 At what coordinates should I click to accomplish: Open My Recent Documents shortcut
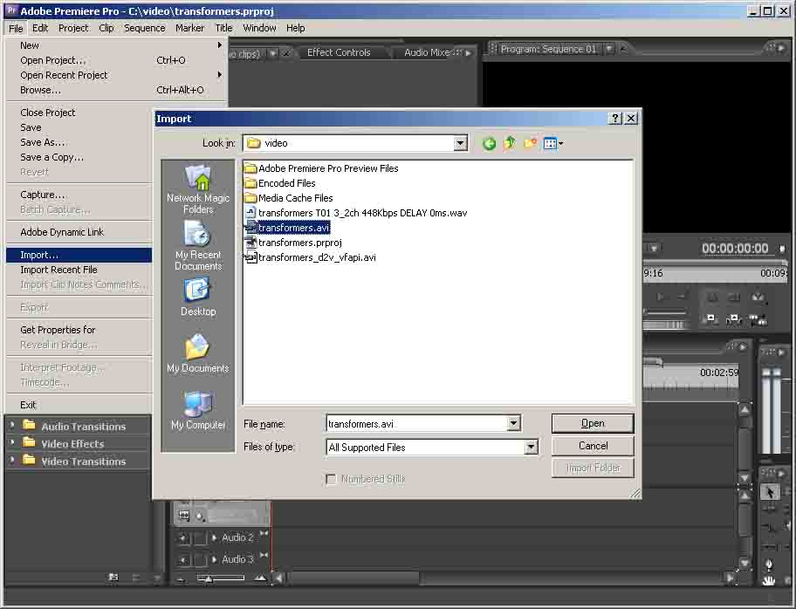(x=198, y=247)
